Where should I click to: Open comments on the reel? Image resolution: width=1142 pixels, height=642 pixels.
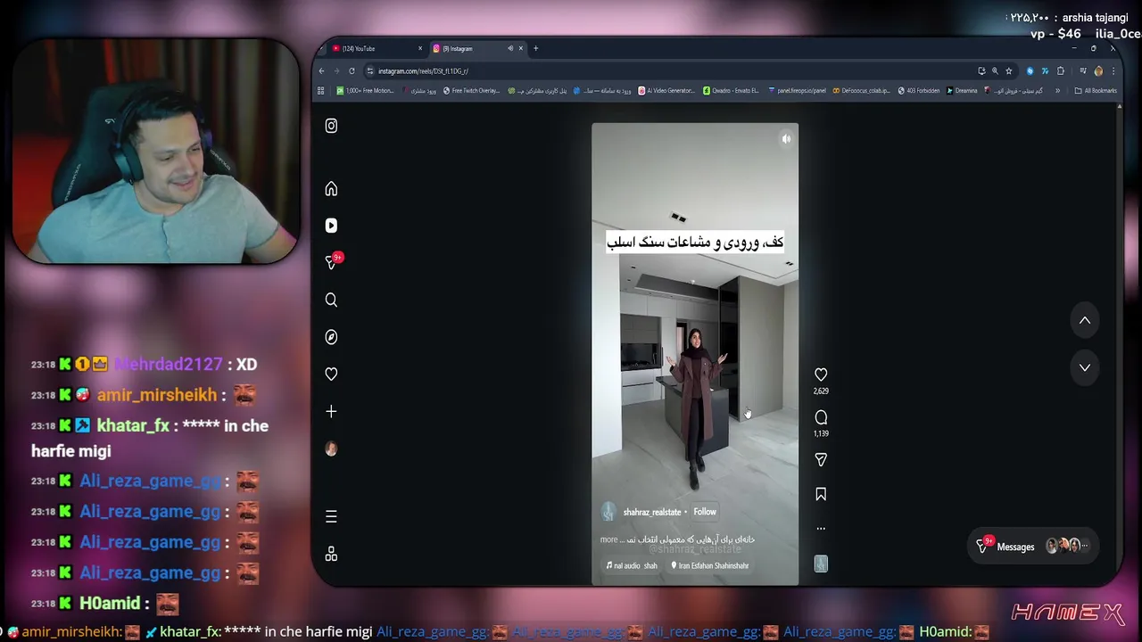coord(821,417)
